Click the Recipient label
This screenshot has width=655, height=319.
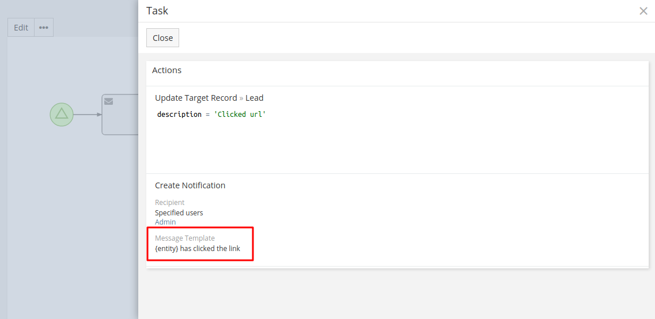pos(169,202)
